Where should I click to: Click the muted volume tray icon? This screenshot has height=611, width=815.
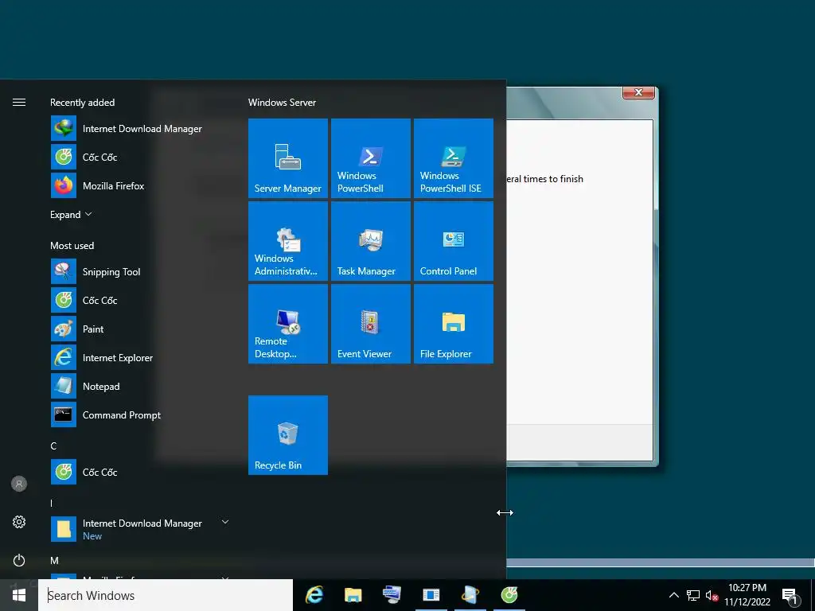712,595
